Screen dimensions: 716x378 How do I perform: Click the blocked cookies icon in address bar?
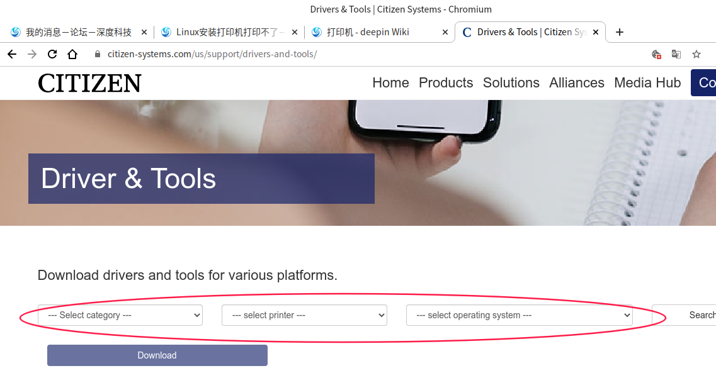(656, 54)
